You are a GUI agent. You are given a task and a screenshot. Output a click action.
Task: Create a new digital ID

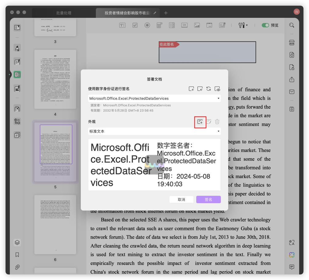click(191, 89)
